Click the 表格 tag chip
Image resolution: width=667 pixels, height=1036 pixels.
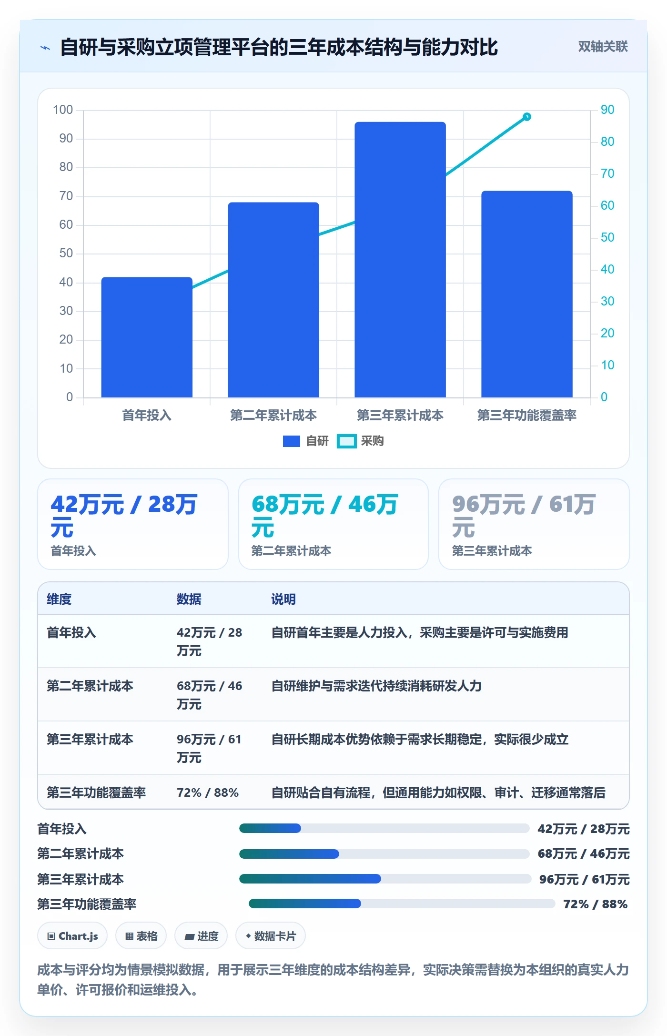(x=141, y=936)
